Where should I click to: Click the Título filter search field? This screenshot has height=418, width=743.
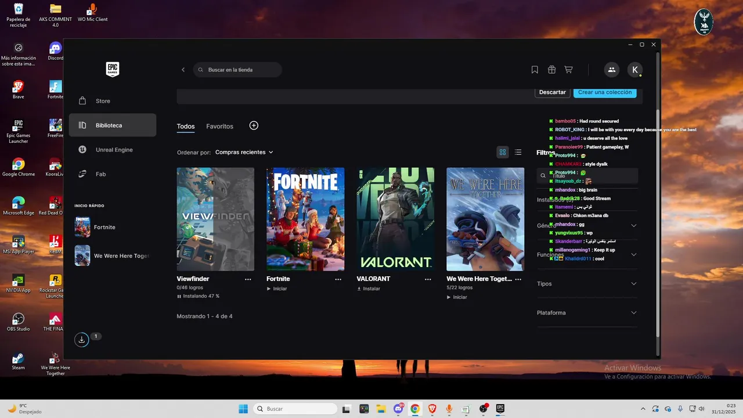click(x=587, y=176)
